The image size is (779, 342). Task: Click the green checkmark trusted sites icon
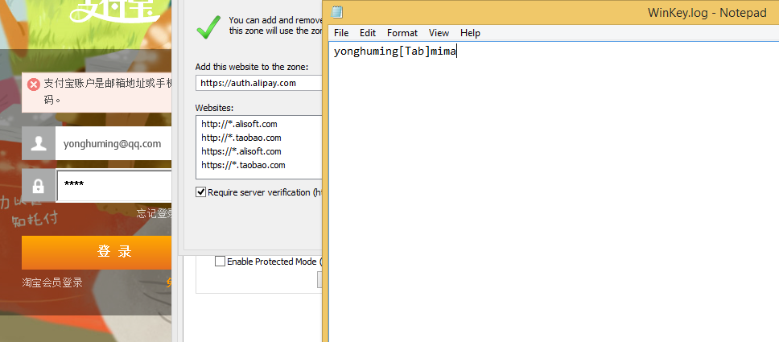pos(208,27)
